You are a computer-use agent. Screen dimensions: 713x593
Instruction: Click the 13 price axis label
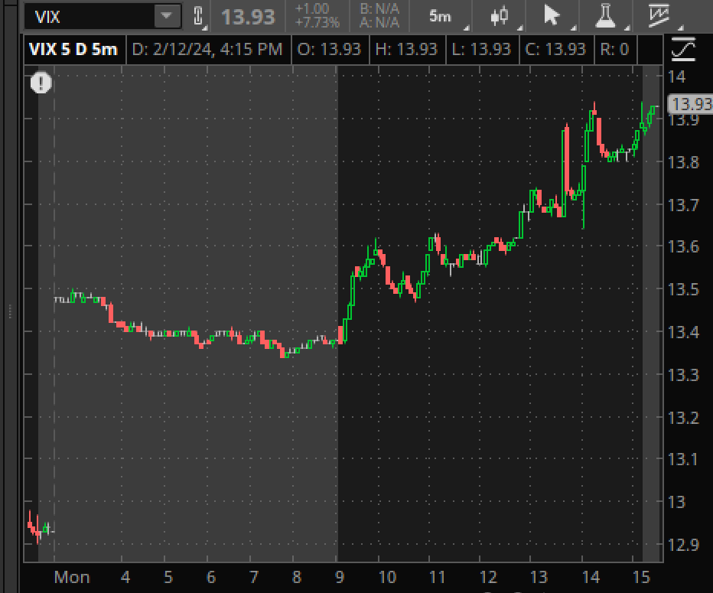click(x=676, y=502)
